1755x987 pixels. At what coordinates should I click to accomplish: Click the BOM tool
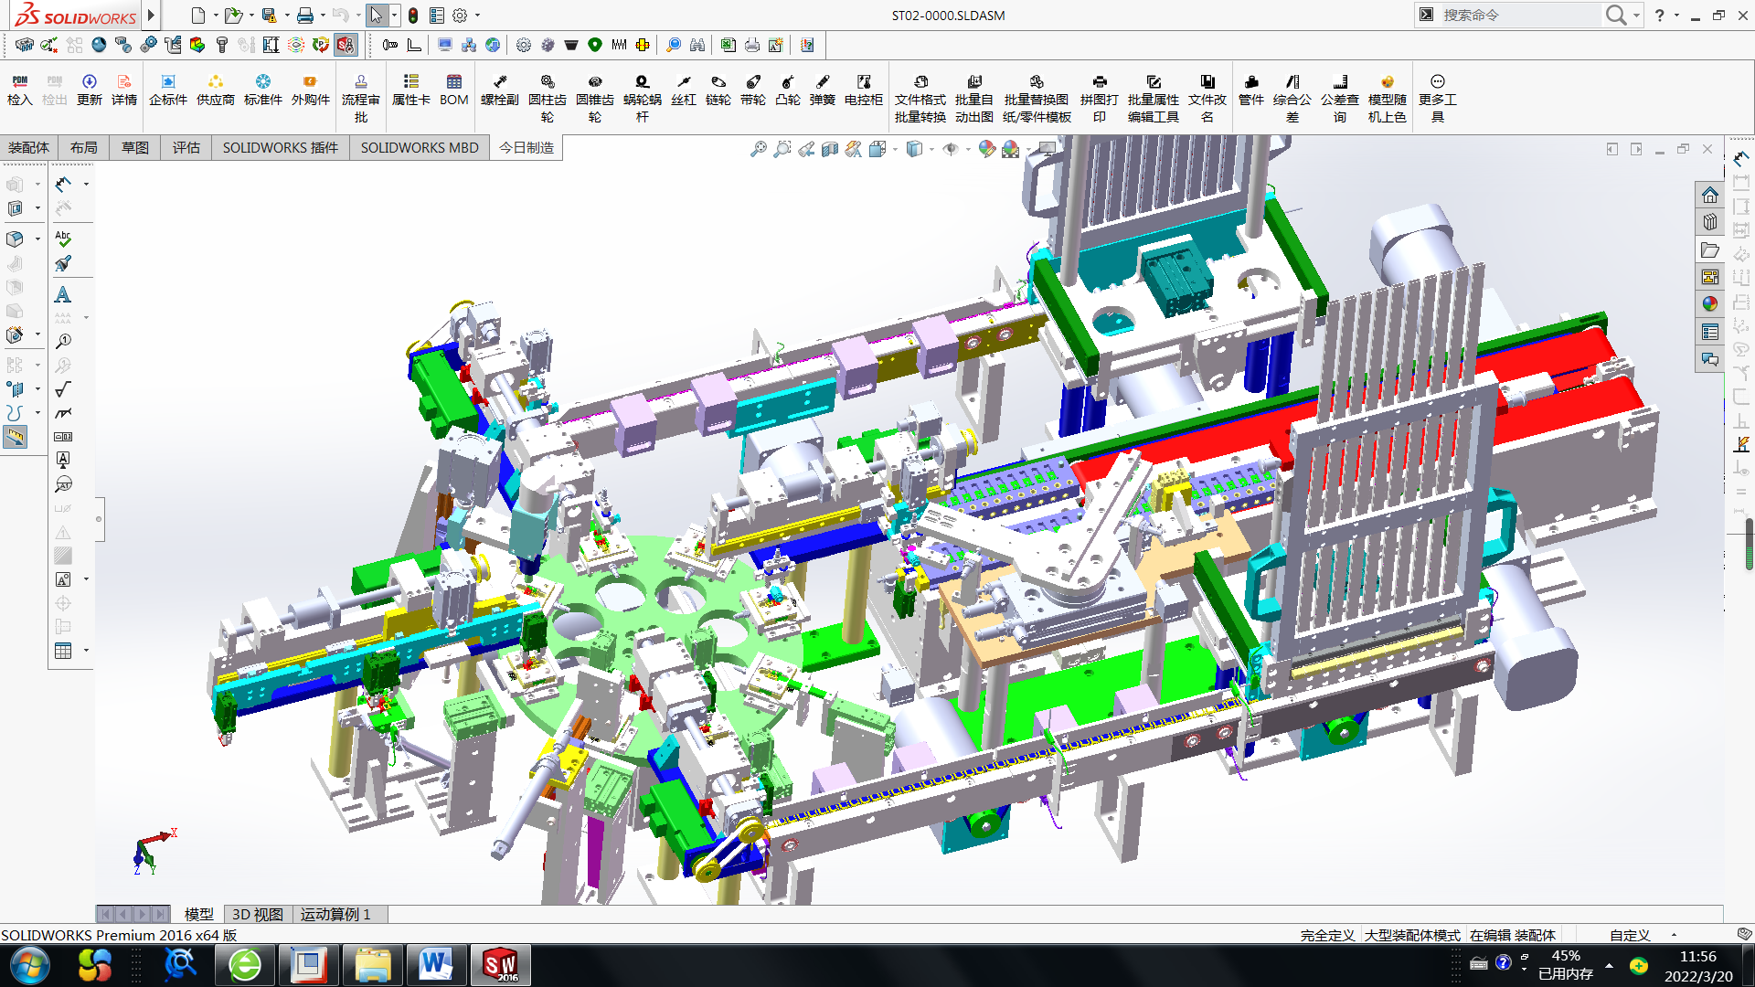(x=454, y=90)
